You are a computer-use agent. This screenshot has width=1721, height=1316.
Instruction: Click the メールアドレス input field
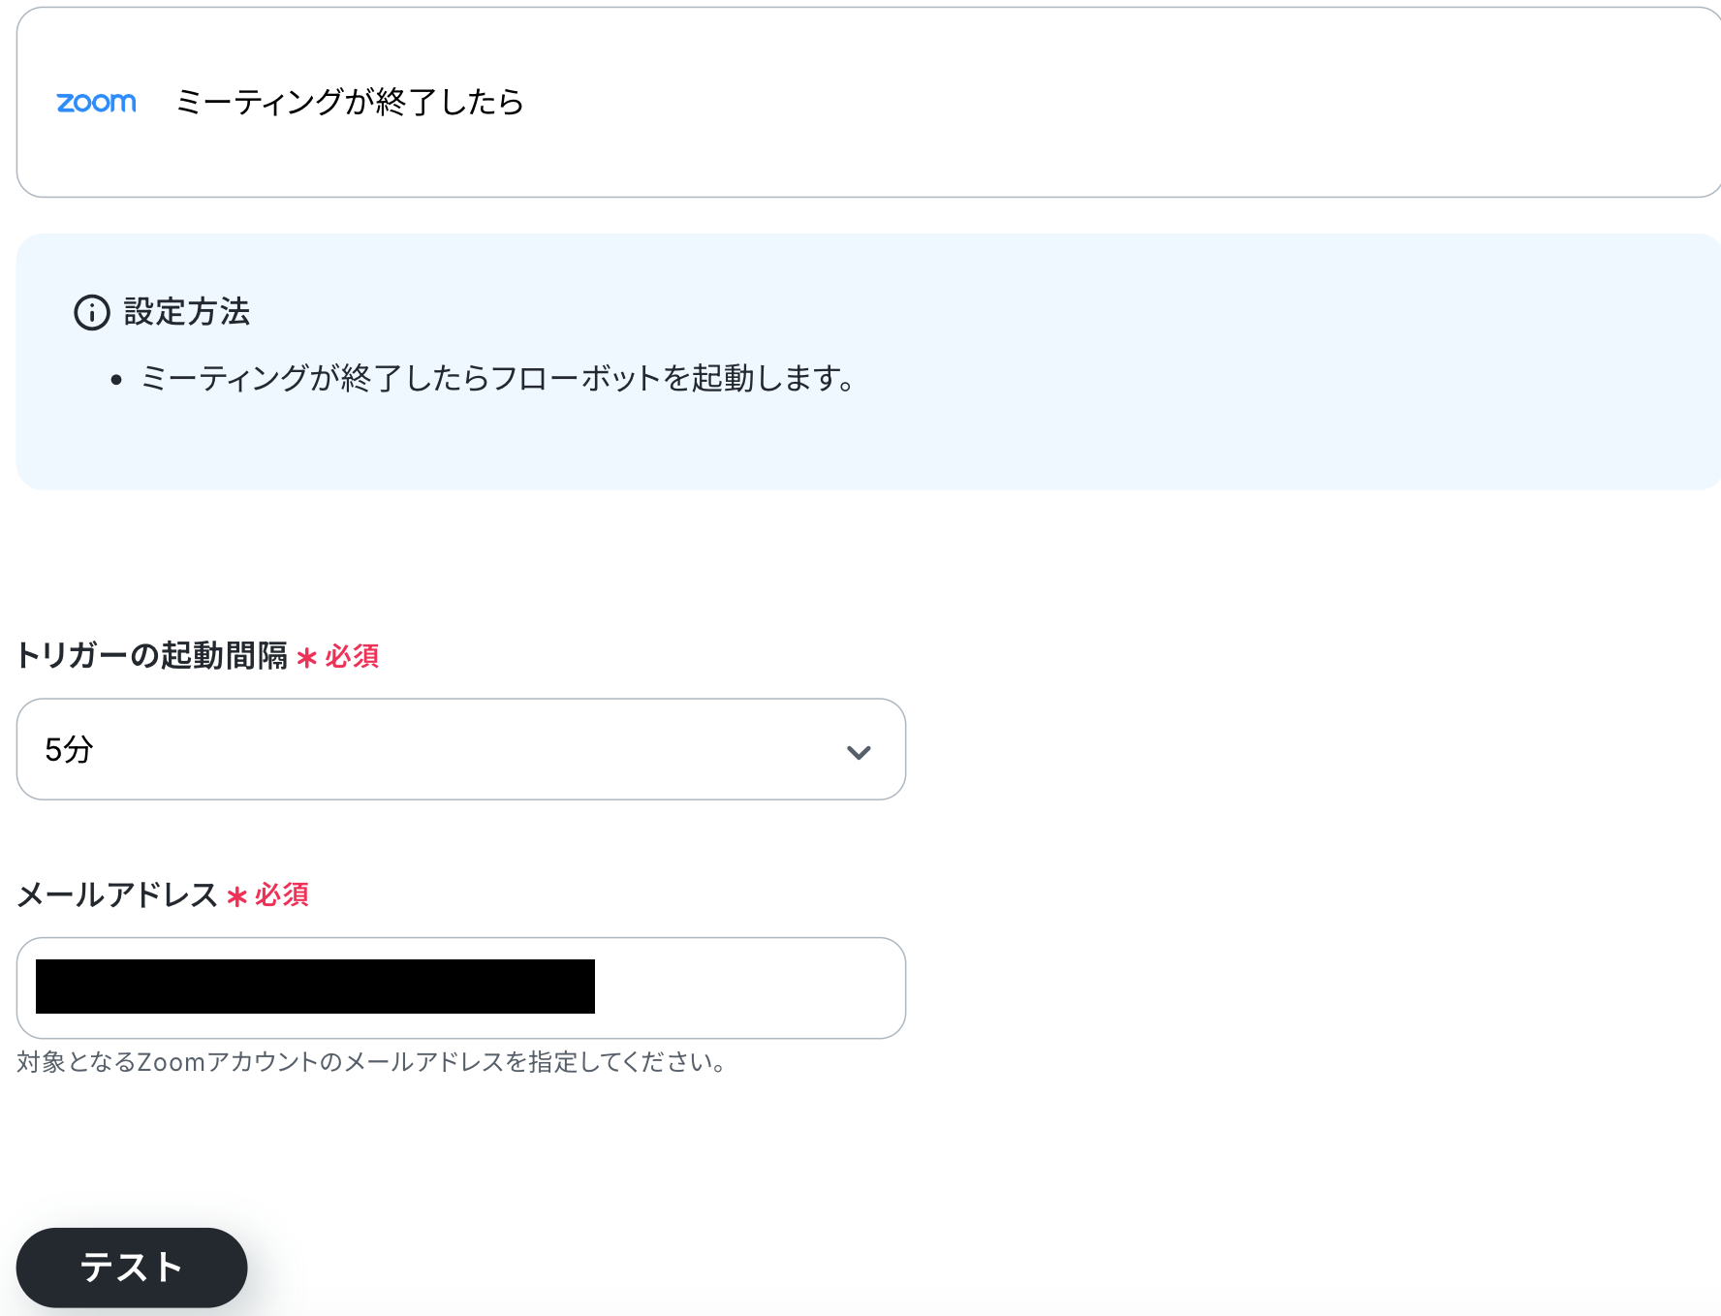(461, 987)
